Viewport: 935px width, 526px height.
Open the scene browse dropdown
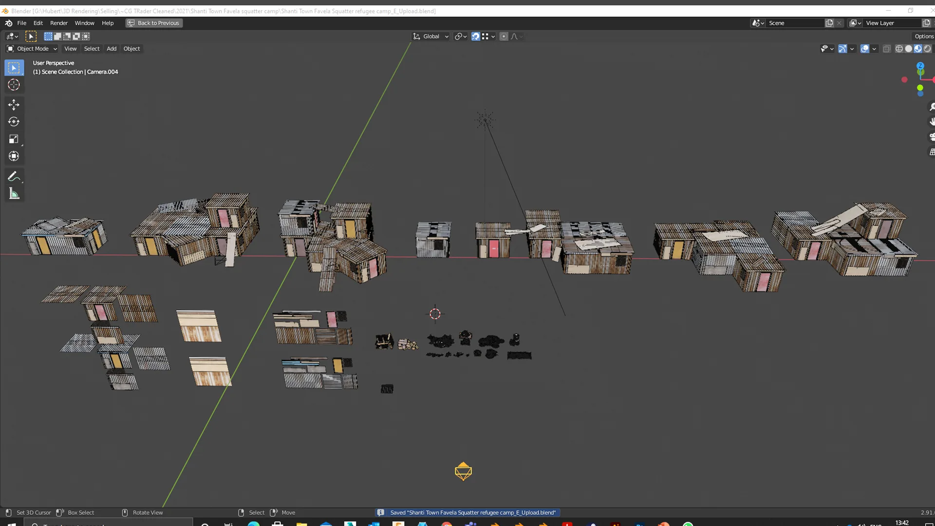click(x=758, y=23)
